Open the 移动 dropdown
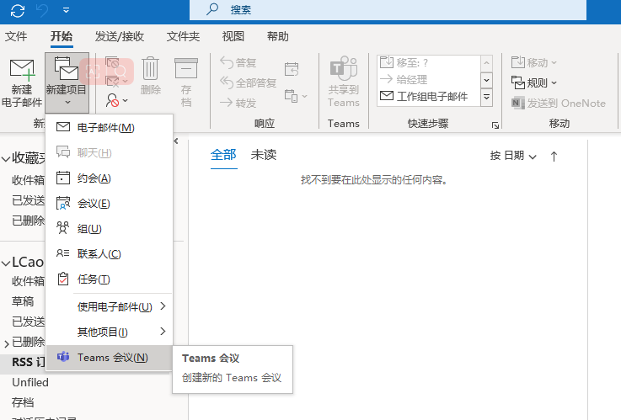The width and height of the screenshot is (621, 420). point(534,62)
